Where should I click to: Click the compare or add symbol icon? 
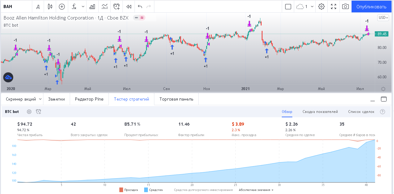click(x=62, y=6)
